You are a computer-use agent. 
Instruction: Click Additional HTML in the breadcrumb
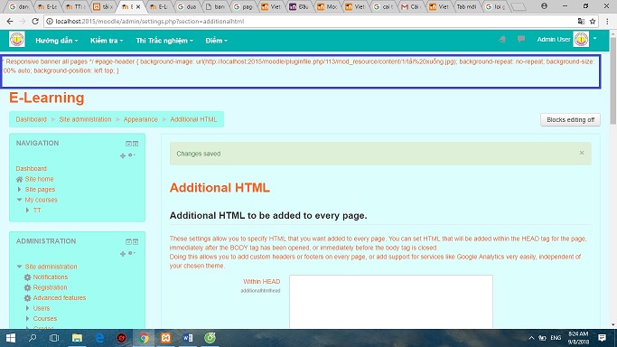[x=193, y=119]
